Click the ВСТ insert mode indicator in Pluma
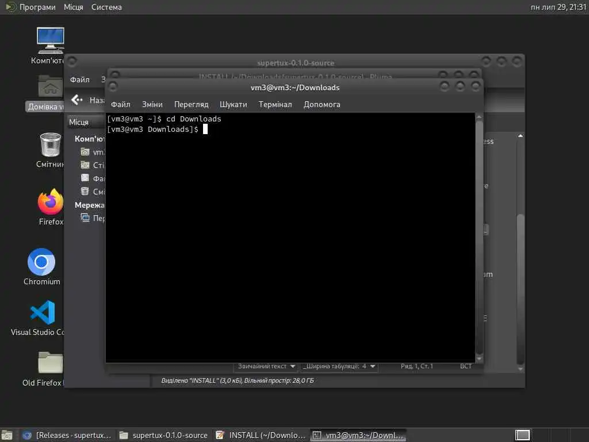 (x=466, y=366)
